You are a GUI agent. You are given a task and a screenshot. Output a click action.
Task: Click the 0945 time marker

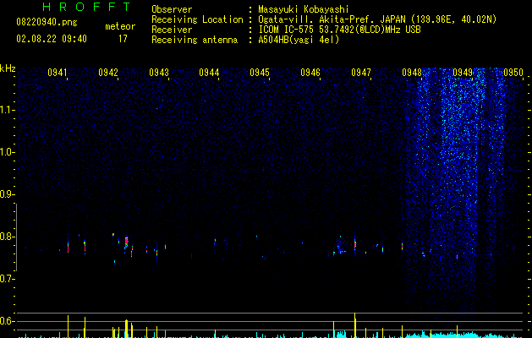(260, 73)
